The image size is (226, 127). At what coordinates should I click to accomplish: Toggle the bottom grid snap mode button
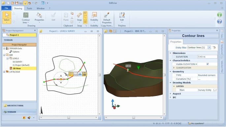[85, 22]
